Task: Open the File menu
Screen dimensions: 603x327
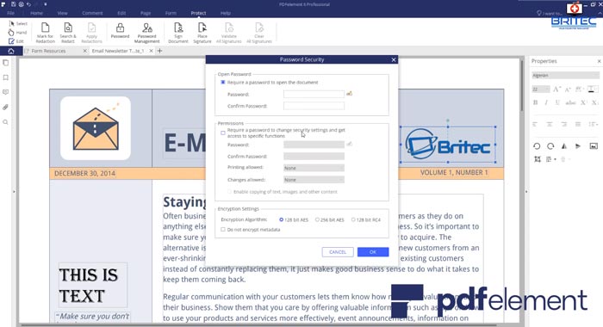Action: [10, 13]
